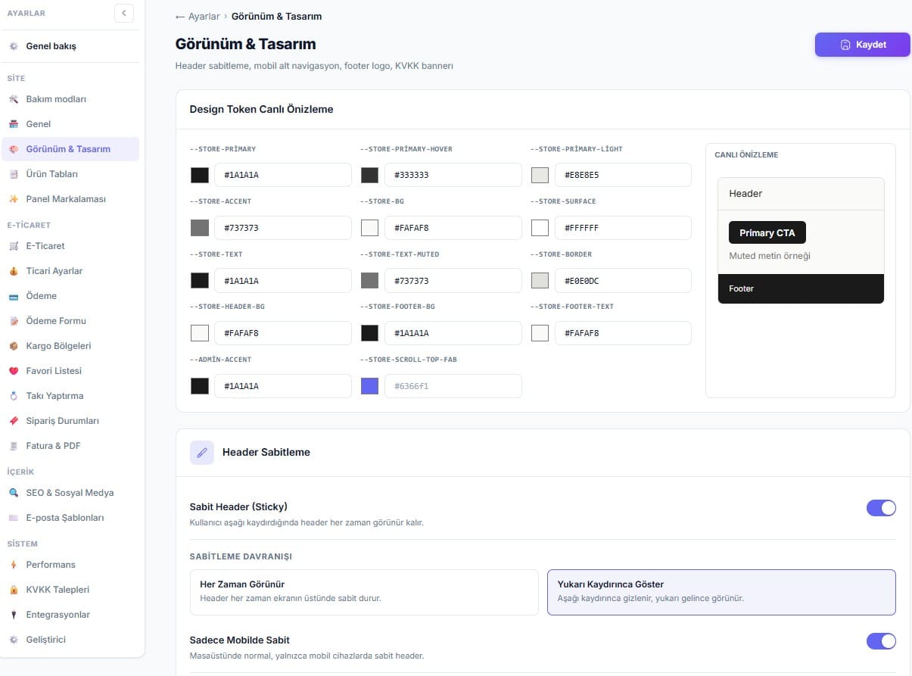
Task: Go to Kargo Bölgeleri settings
Action: 70,346
